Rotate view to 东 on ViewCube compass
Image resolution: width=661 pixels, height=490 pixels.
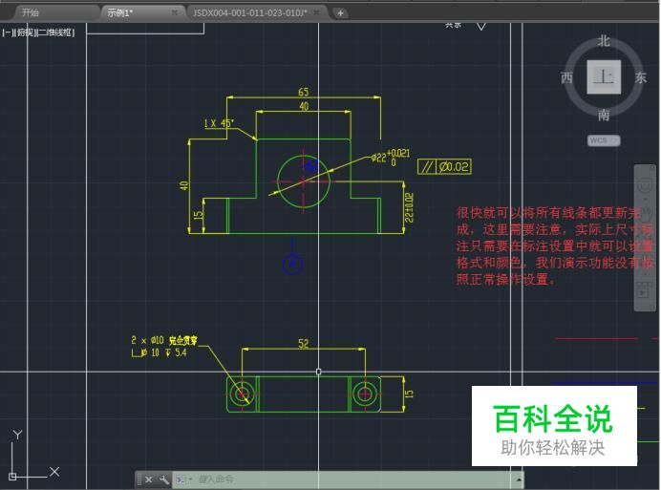pyautogui.click(x=641, y=77)
